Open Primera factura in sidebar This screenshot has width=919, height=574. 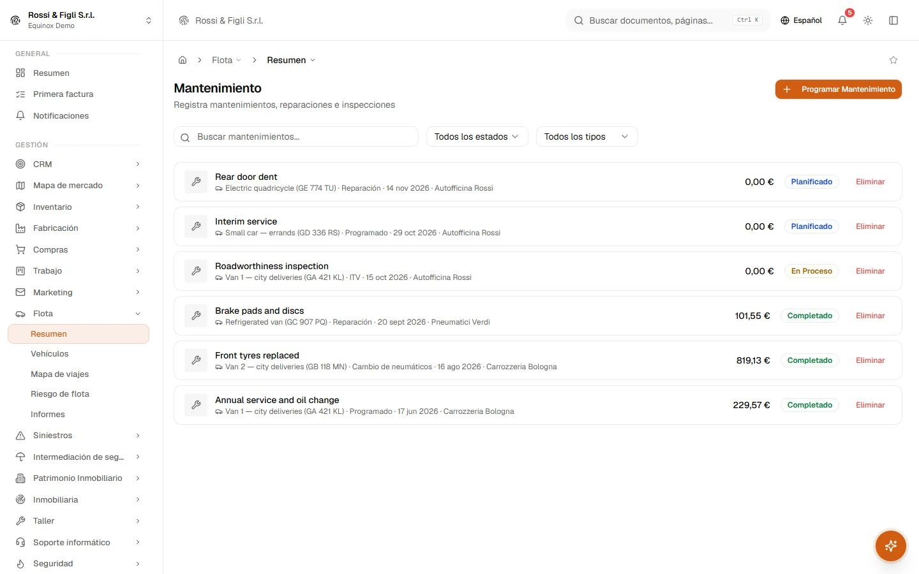(78, 94)
